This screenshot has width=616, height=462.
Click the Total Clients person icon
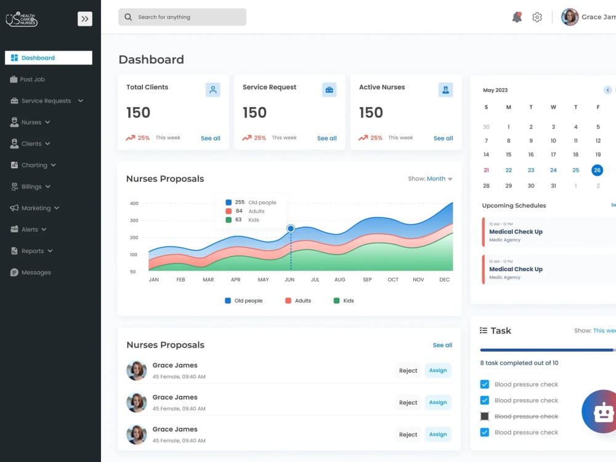point(213,90)
